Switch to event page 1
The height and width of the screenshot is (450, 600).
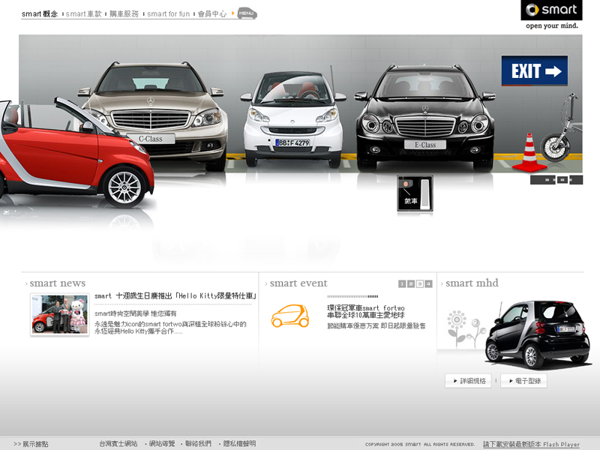coord(402,284)
